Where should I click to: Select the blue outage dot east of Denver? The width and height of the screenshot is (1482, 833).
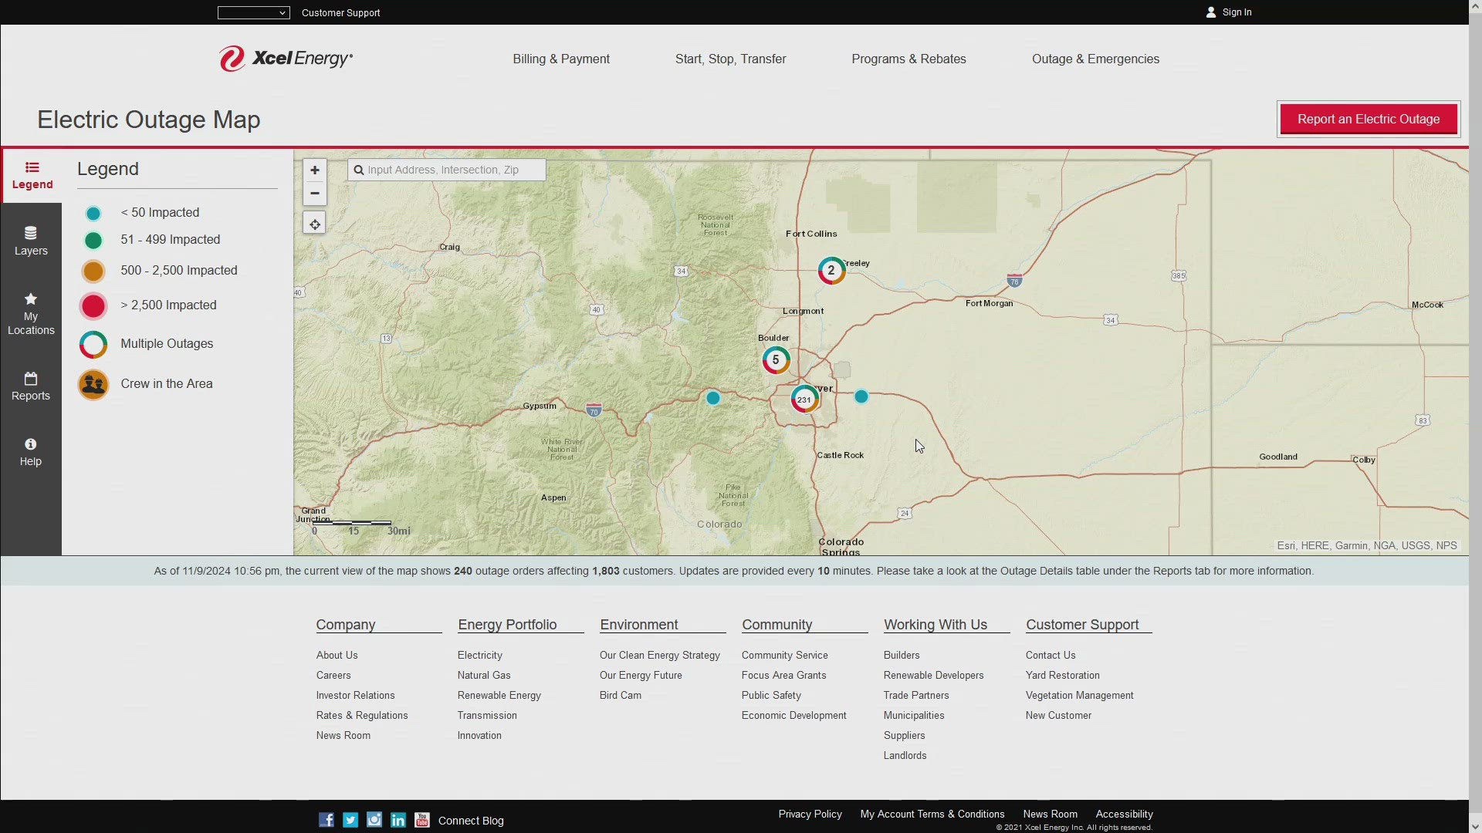[861, 396]
